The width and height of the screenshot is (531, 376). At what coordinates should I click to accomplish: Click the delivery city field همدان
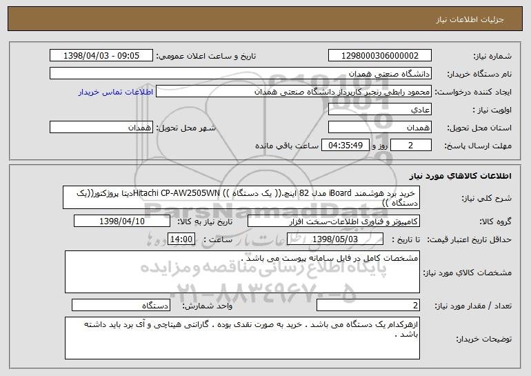(101, 128)
